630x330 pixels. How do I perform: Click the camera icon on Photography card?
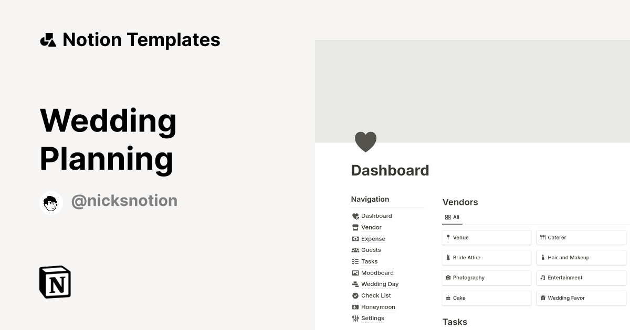(x=448, y=278)
